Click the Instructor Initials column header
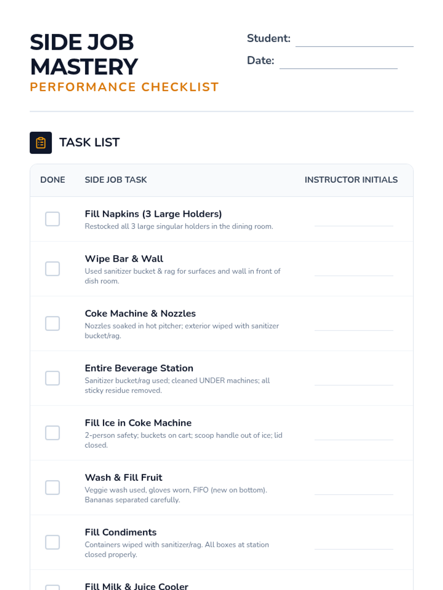The height and width of the screenshot is (590, 443). coord(351,180)
